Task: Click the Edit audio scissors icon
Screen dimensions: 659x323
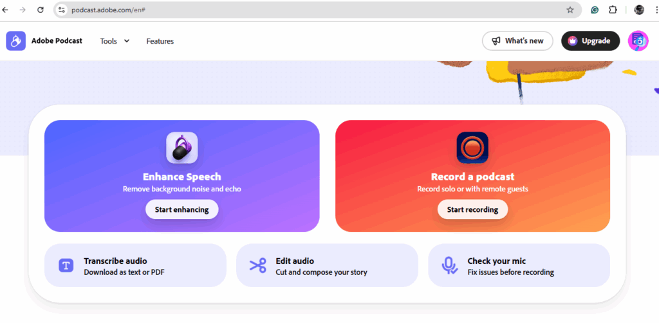Action: 257,265
